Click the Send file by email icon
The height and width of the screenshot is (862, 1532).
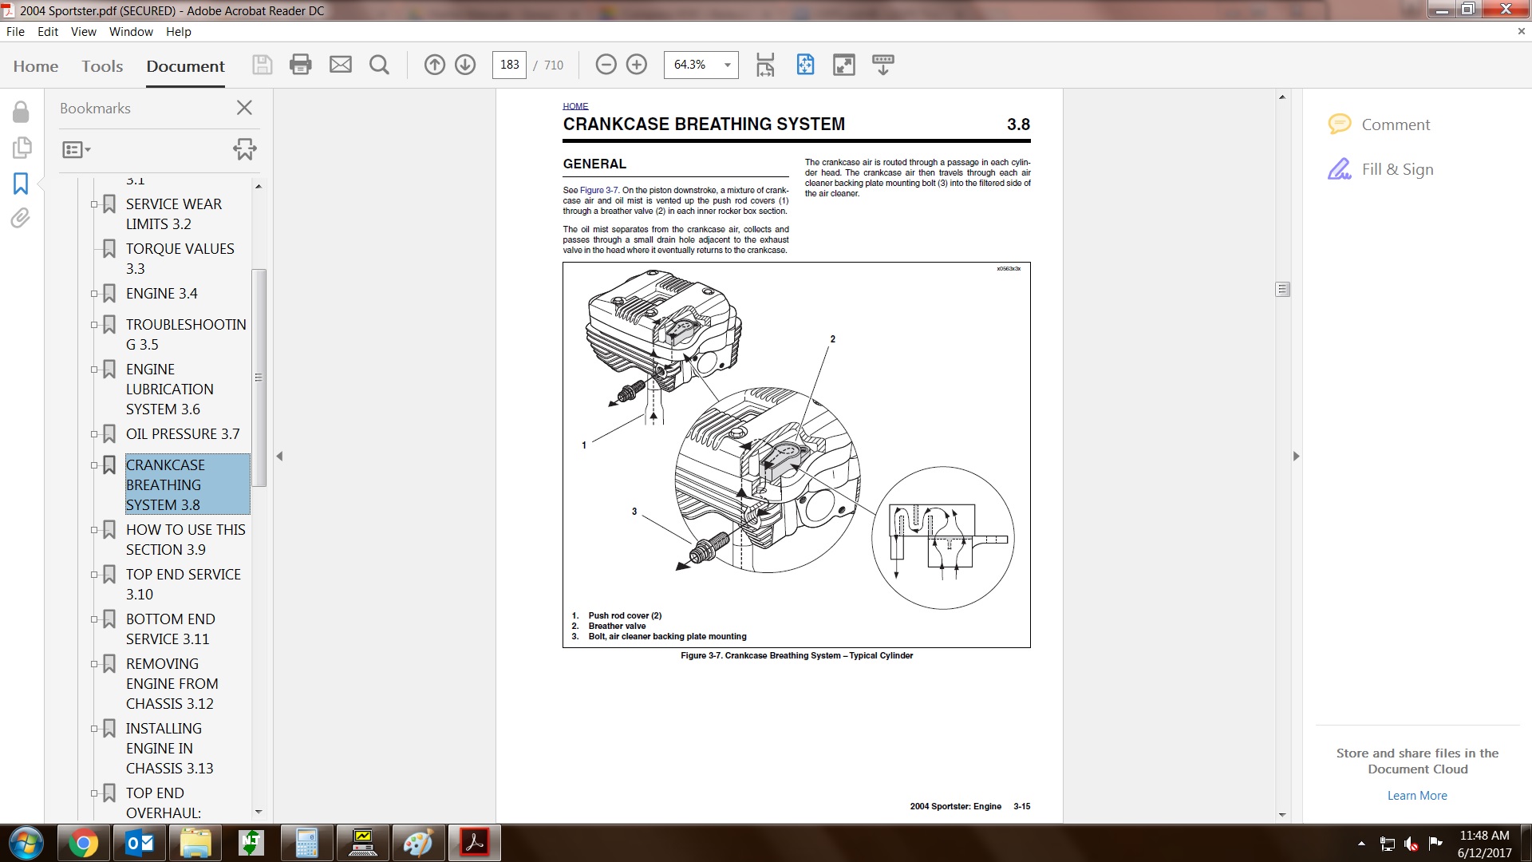[x=341, y=65]
